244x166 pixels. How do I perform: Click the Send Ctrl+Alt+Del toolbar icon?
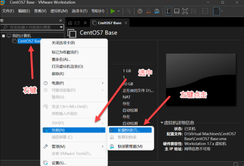(129, 11)
